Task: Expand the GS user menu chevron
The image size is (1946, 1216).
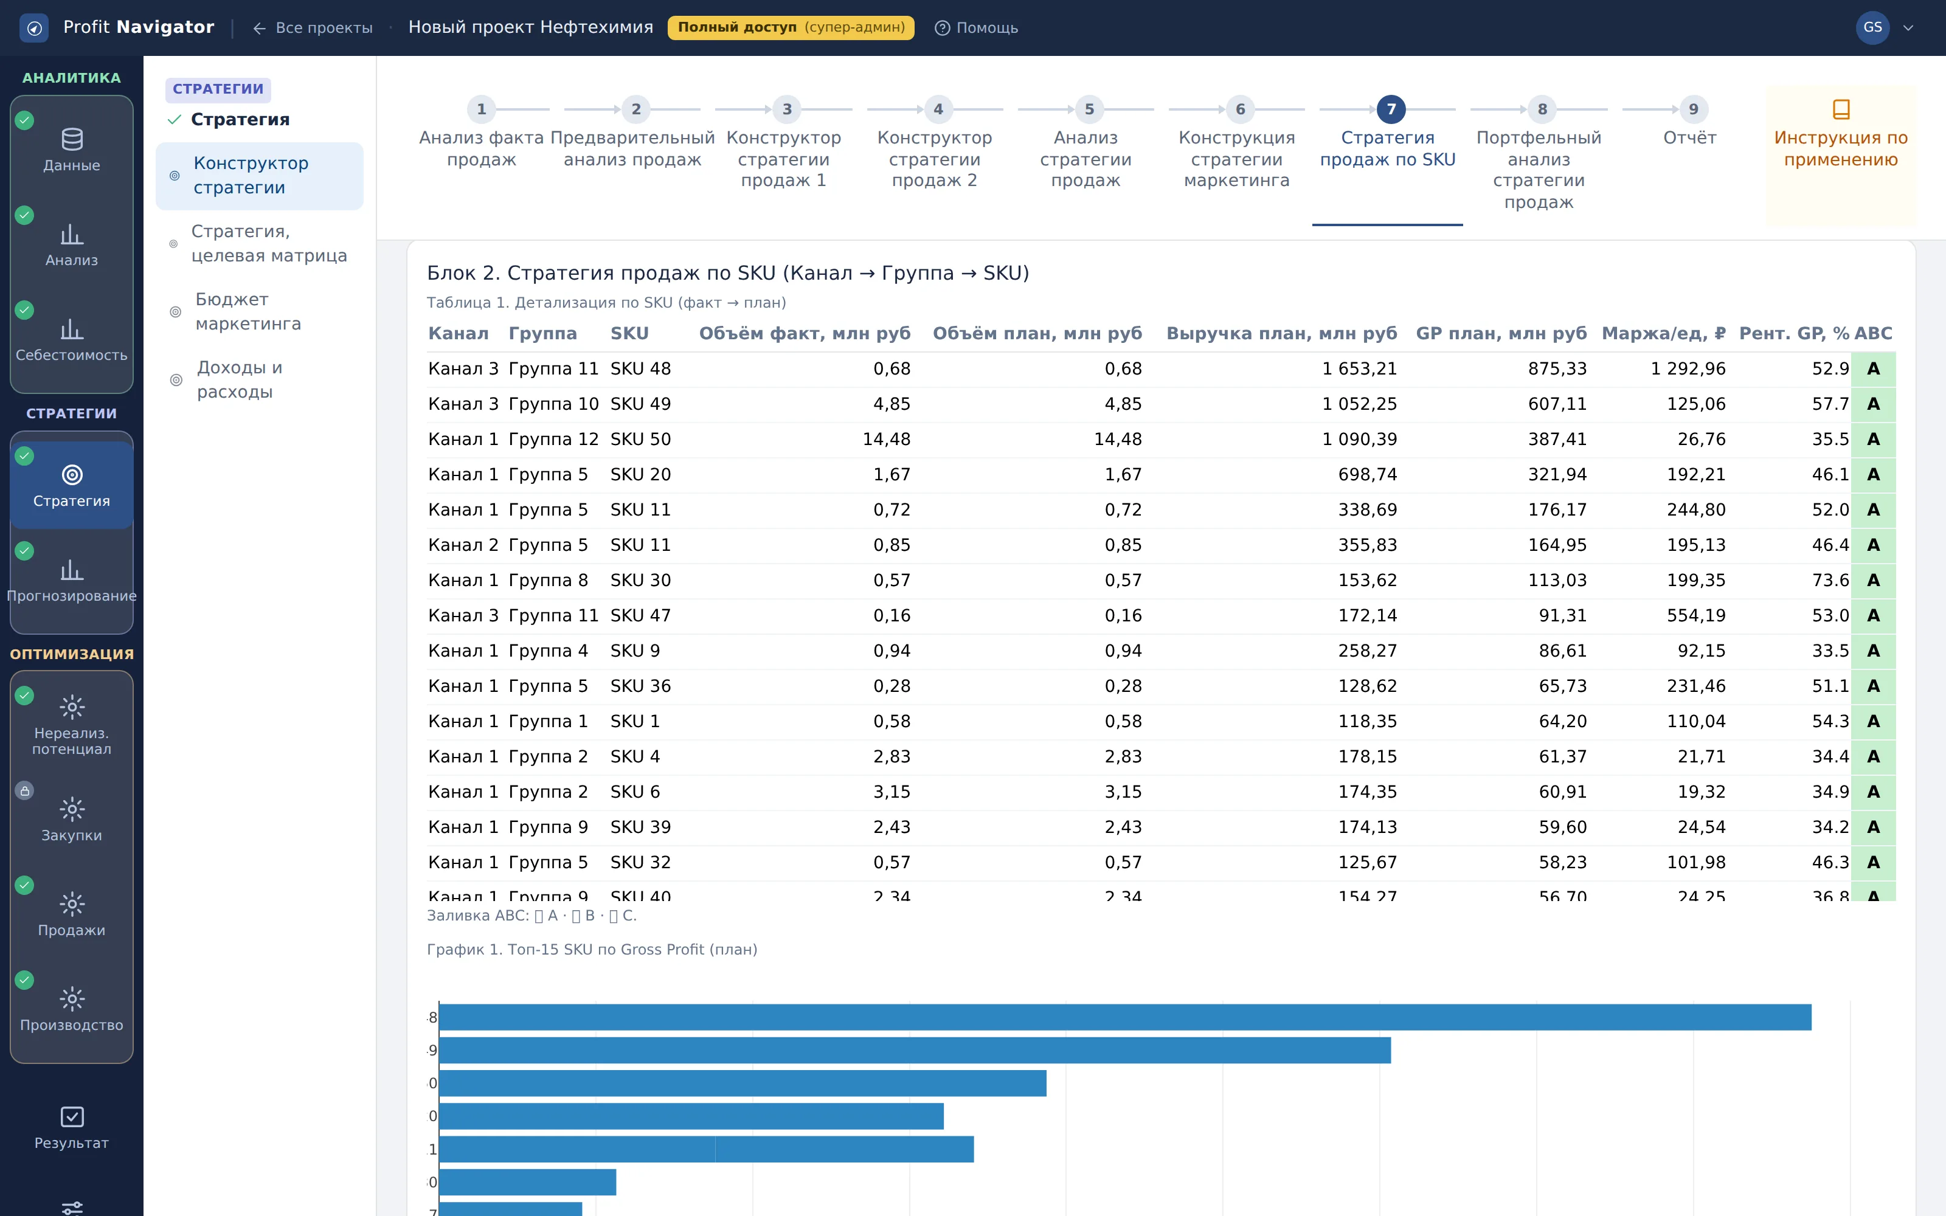Action: coord(1908,28)
